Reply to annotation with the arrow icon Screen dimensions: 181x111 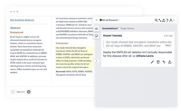click(164, 62)
